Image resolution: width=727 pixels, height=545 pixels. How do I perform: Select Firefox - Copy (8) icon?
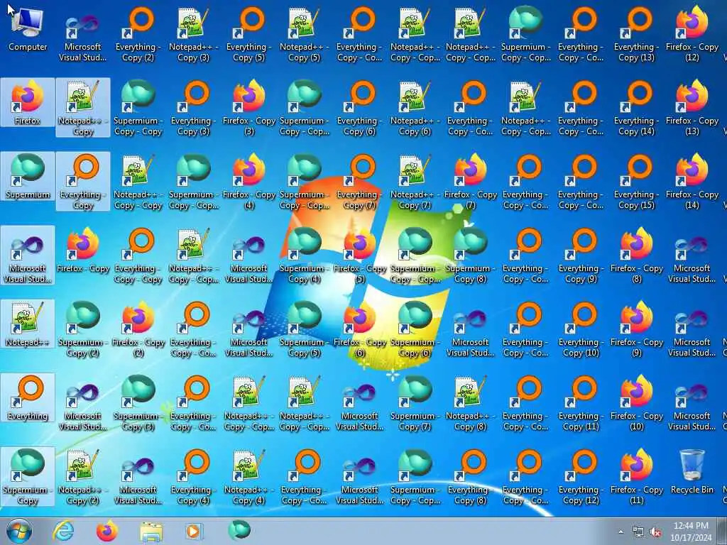point(637,255)
